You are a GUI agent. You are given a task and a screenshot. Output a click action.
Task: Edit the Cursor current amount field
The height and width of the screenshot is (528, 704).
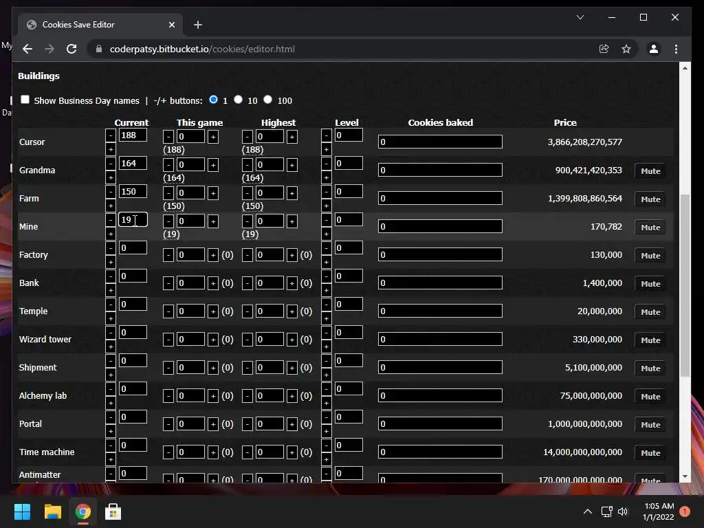click(x=133, y=135)
